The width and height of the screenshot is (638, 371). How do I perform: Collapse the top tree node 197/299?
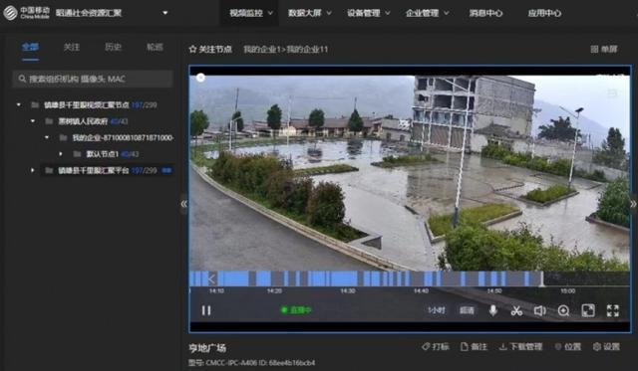click(x=19, y=105)
